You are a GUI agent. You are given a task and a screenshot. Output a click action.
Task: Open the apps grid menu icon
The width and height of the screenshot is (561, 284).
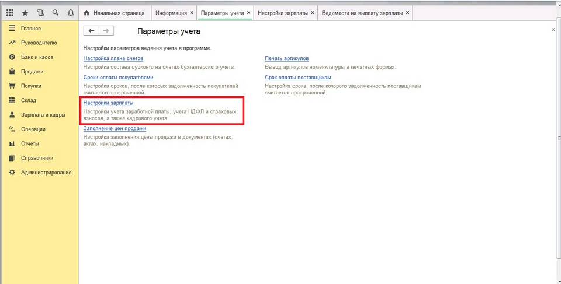tap(10, 12)
